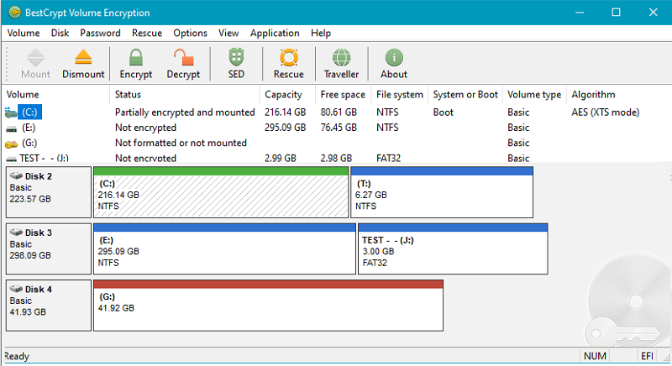Open the Application menu
Viewport: 672px width, 366px height.
(x=275, y=33)
